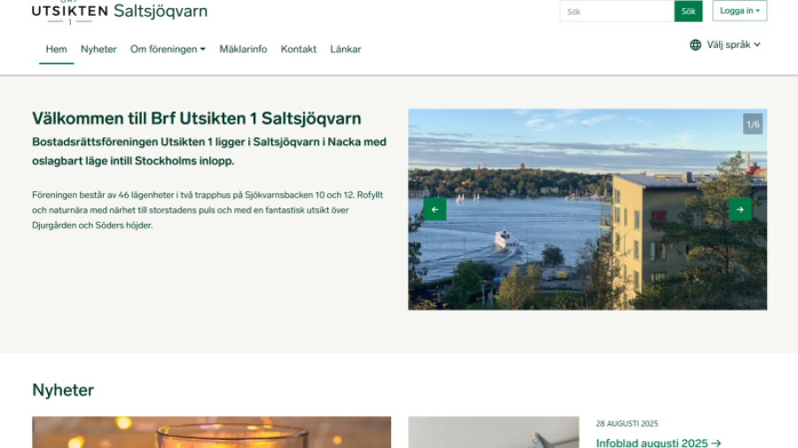Viewport: 798px width, 448px height.
Task: Click the 1/6 slide counter badge
Action: click(753, 124)
